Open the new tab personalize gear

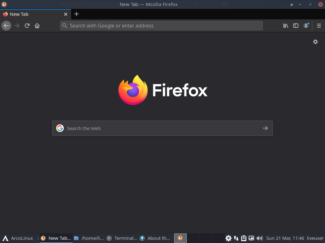pyautogui.click(x=316, y=42)
